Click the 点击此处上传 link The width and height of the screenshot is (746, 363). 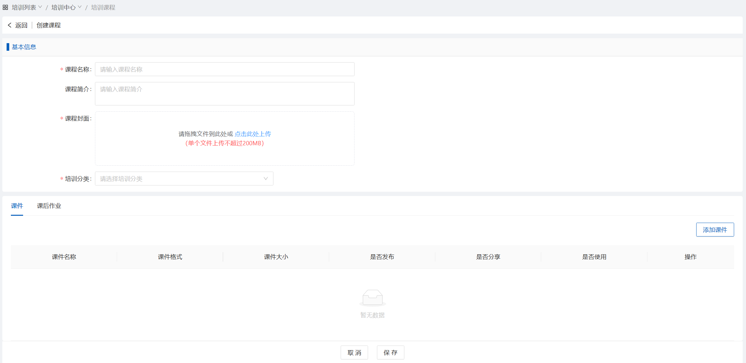click(x=253, y=134)
